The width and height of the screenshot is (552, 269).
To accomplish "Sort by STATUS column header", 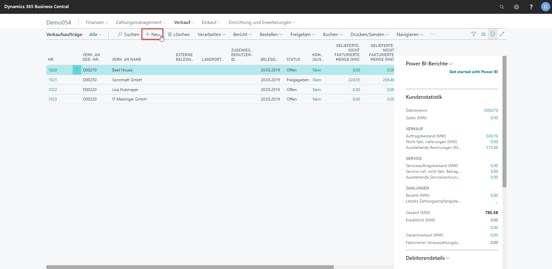I will 293,59.
